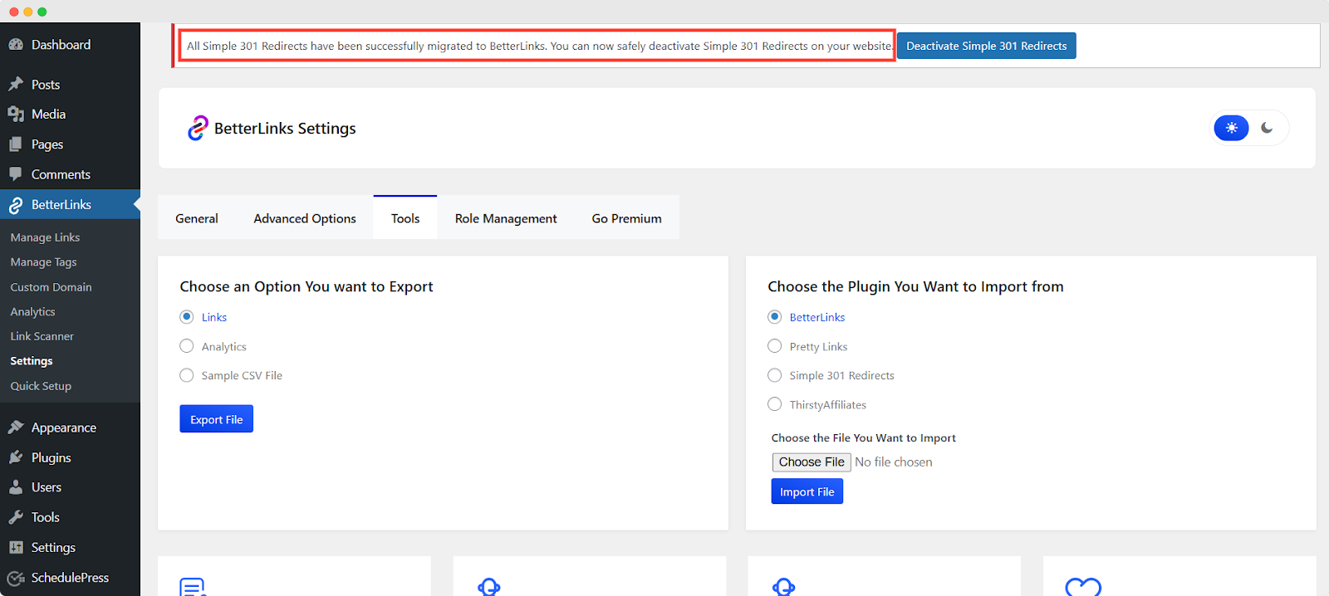The width and height of the screenshot is (1329, 596).
Task: Select BetterLinks import radio option
Action: pos(775,317)
